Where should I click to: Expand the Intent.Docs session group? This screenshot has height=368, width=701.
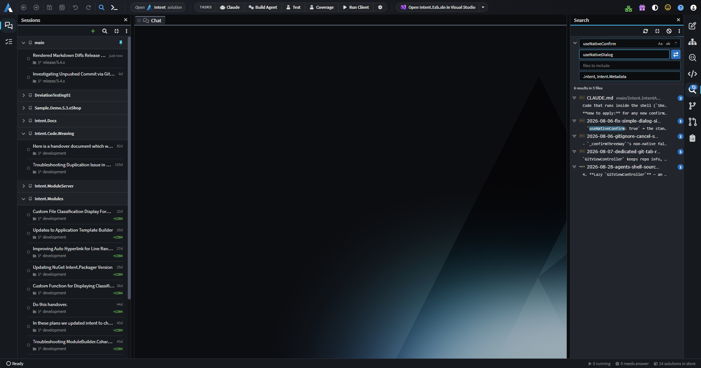click(x=24, y=121)
